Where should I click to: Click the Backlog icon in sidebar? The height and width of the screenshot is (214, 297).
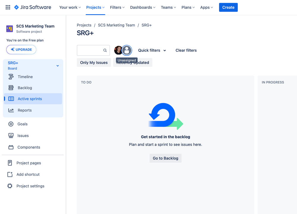point(11,88)
